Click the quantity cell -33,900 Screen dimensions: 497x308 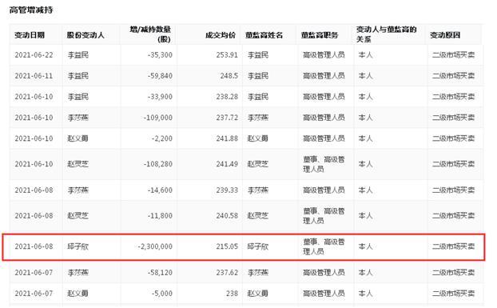coord(160,97)
